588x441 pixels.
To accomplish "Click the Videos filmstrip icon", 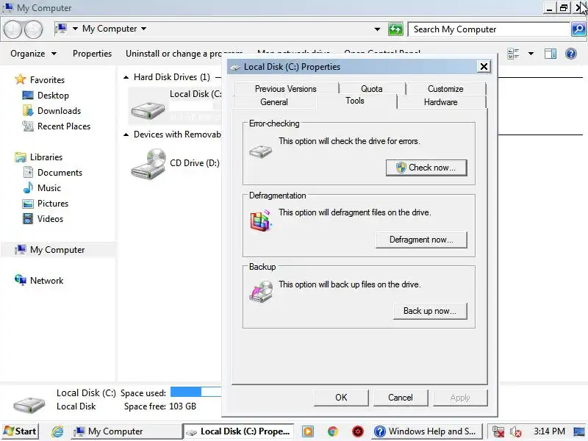I will coord(28,218).
